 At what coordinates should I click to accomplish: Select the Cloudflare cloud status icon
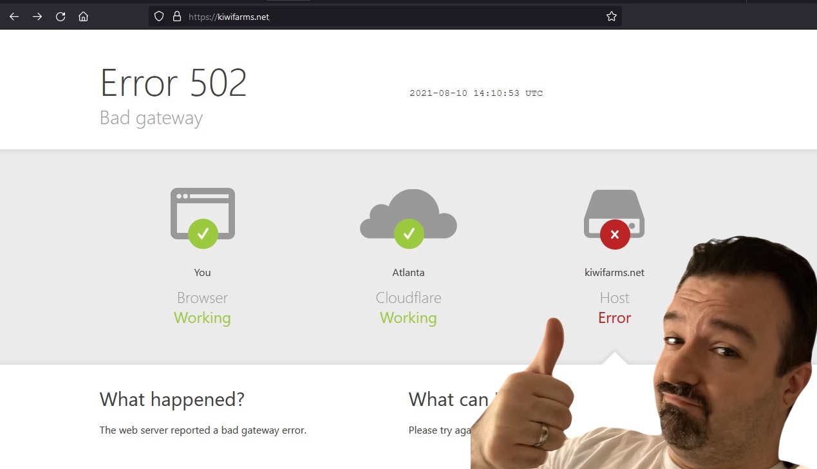click(408, 217)
